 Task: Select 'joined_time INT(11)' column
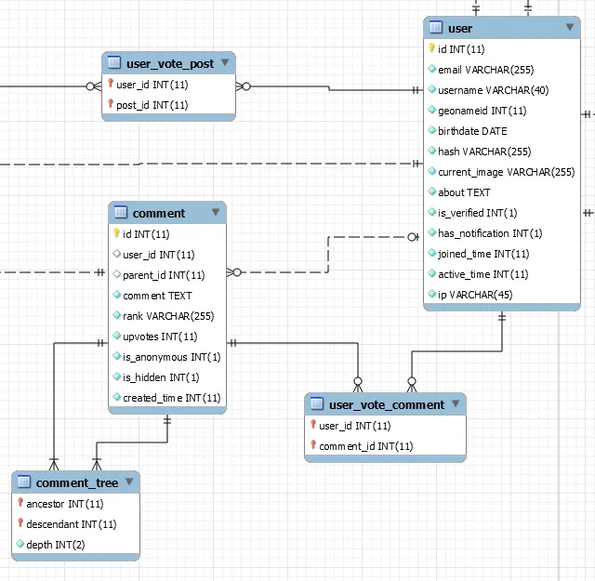[x=483, y=254]
